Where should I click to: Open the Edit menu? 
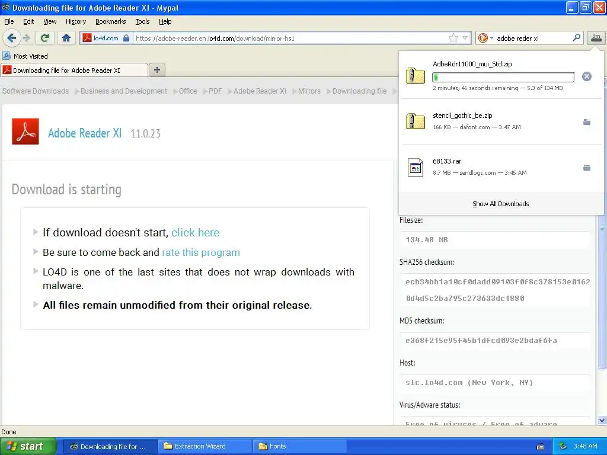coord(28,21)
